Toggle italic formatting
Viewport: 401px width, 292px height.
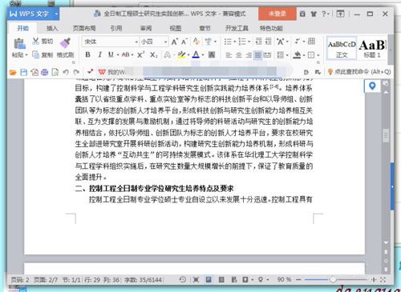(99, 54)
